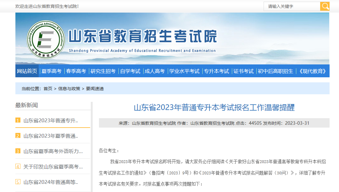
Task: Click the article title 山东省2023年普通专升本考试报名工作温馨提醒
Action: click(x=214, y=107)
